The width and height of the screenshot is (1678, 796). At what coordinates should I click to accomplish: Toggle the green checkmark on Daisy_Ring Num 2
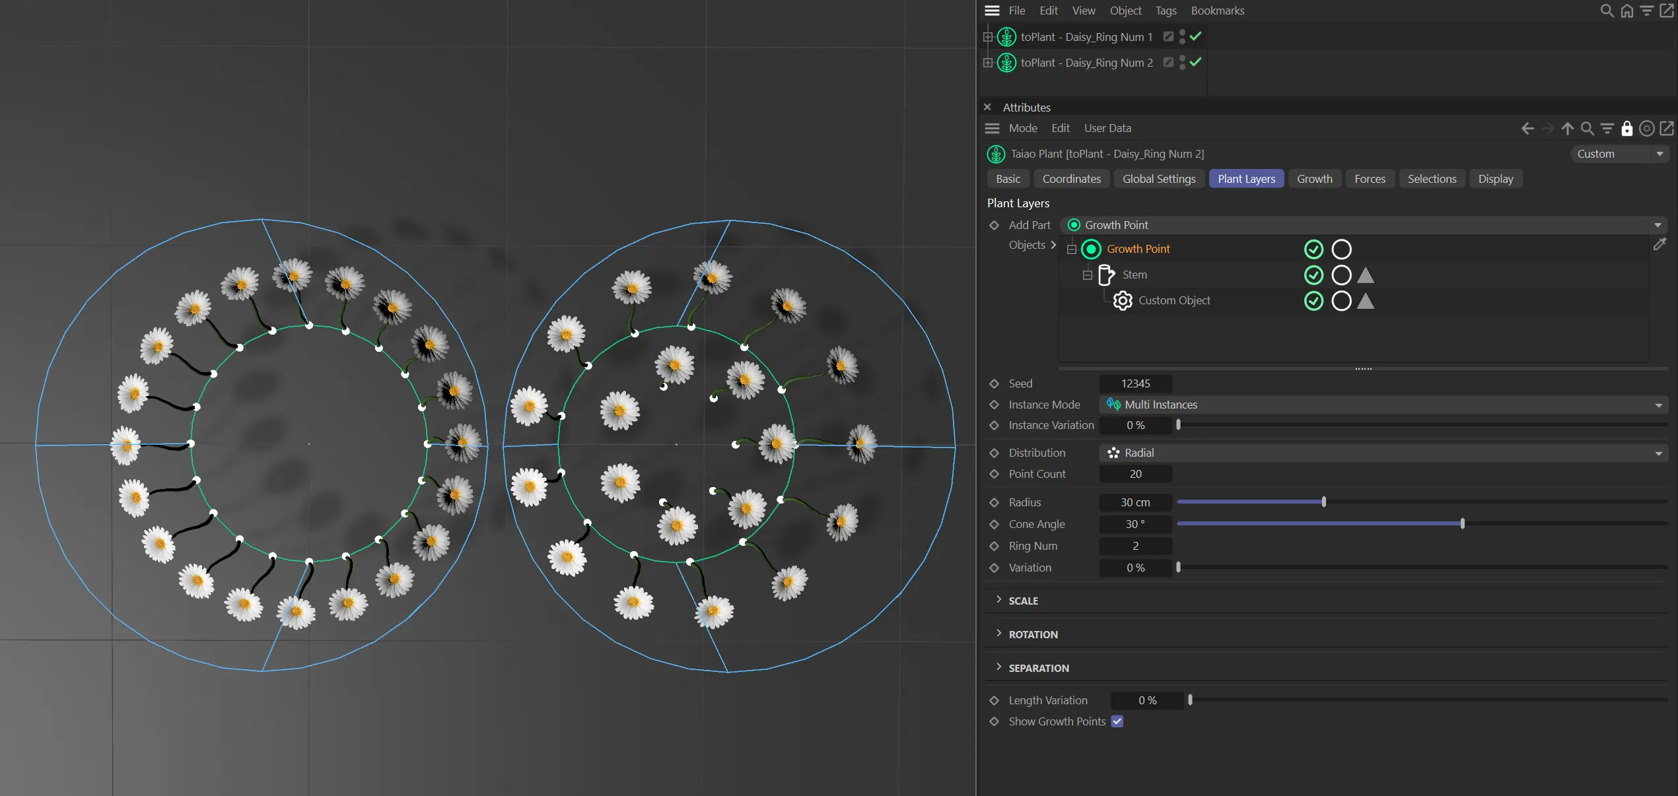pyautogui.click(x=1195, y=62)
